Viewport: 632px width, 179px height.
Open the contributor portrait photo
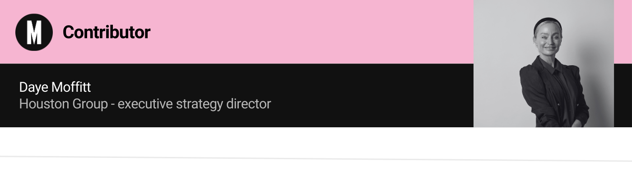(544, 63)
